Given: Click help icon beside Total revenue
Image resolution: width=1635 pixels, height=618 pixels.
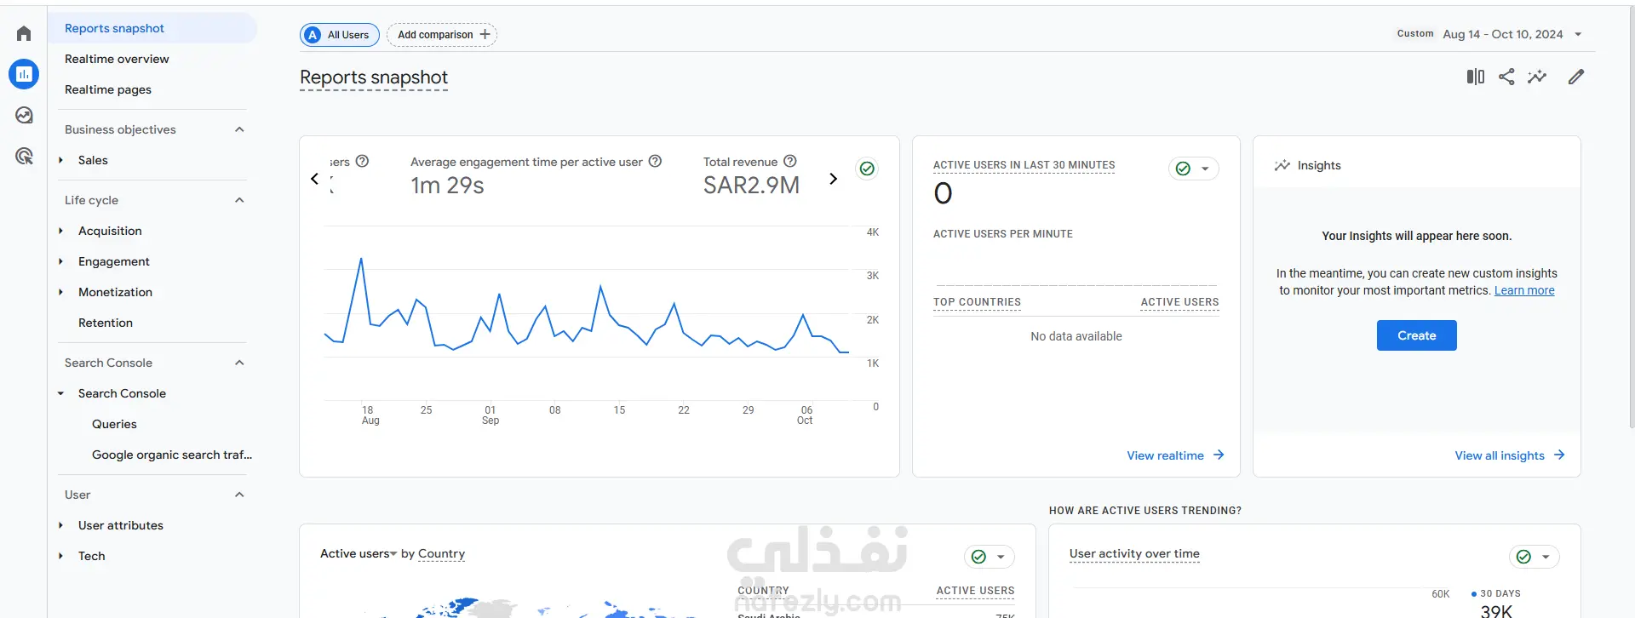Looking at the screenshot, I should click(790, 161).
